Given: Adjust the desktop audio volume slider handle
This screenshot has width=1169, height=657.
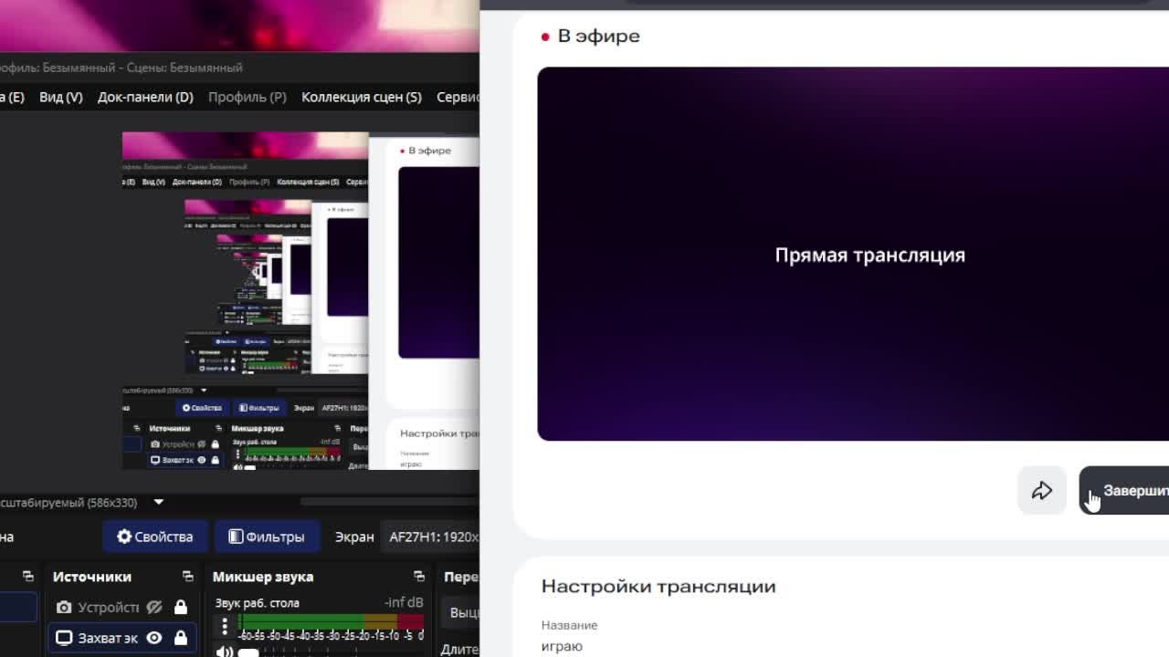Looking at the screenshot, I should coord(248,652).
